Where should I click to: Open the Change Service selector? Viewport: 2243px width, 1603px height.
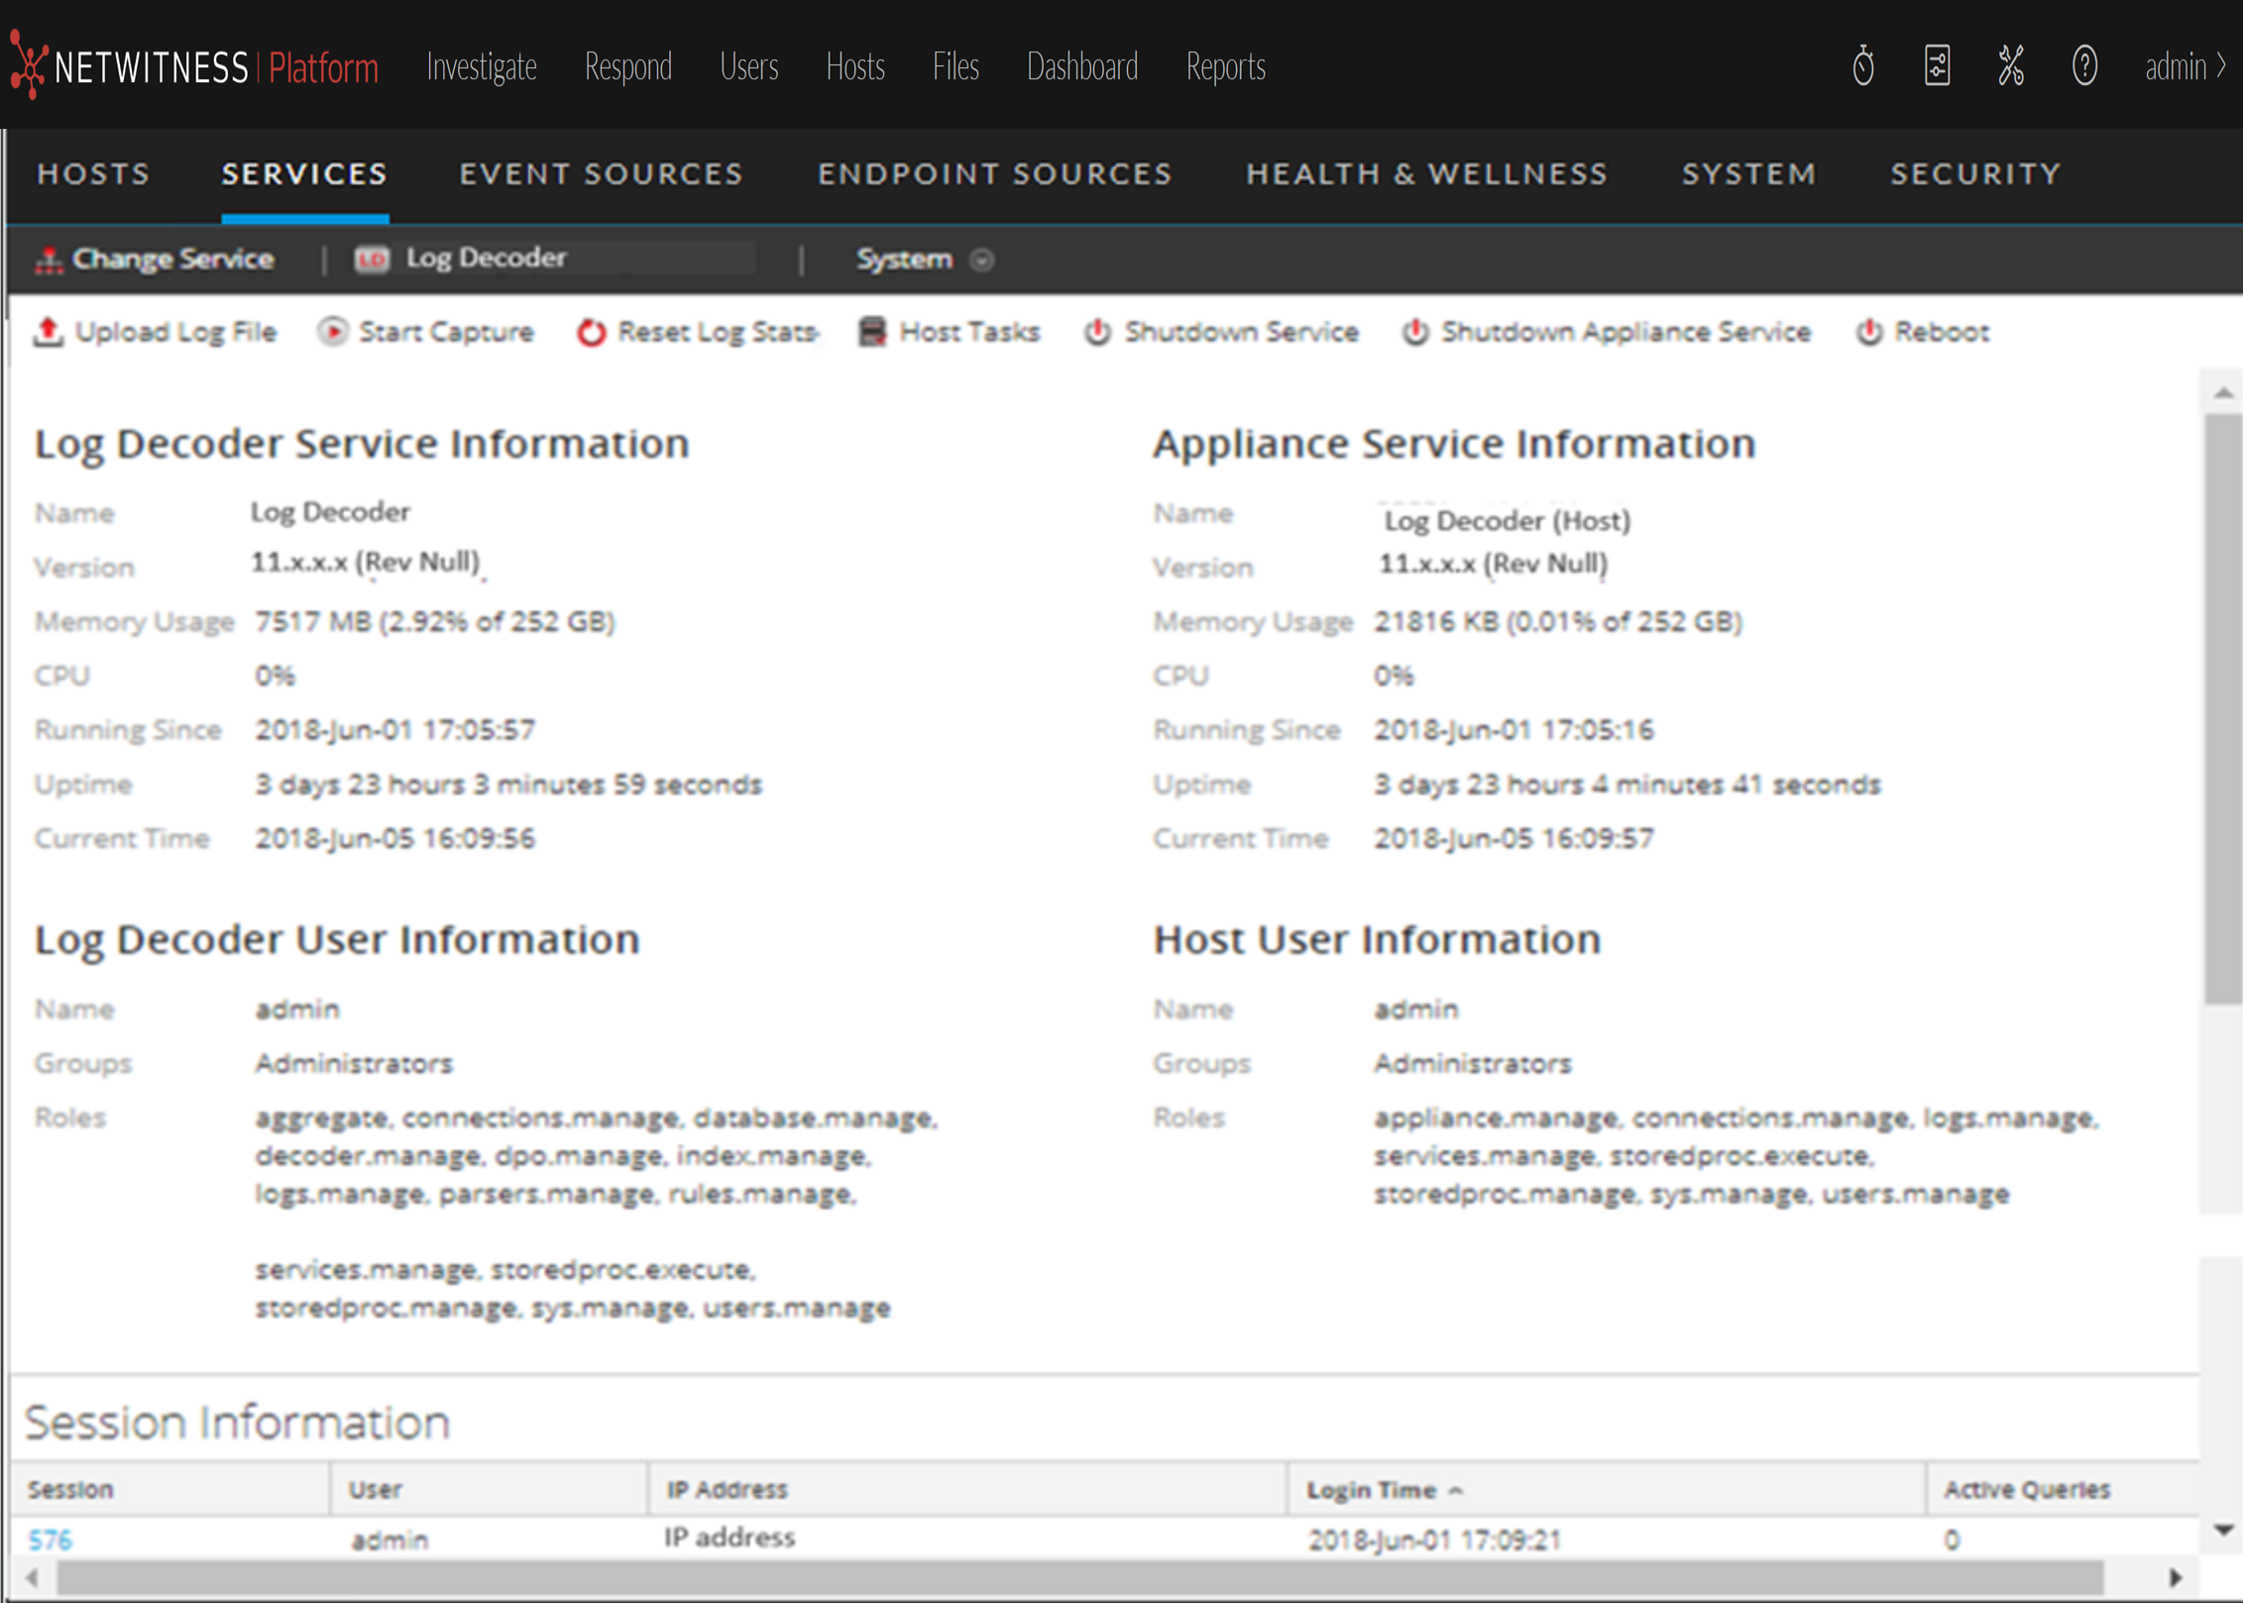tap(155, 260)
